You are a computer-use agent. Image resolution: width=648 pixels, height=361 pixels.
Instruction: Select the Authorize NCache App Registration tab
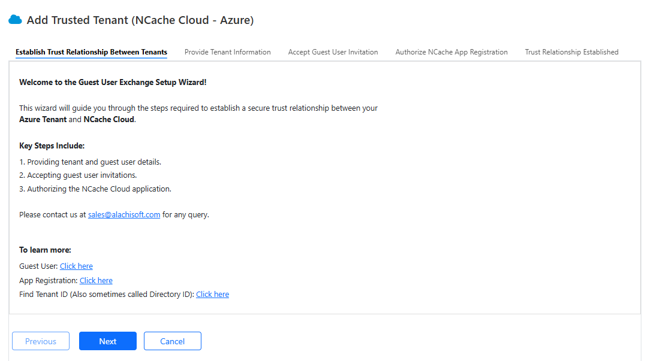pyautogui.click(x=451, y=52)
